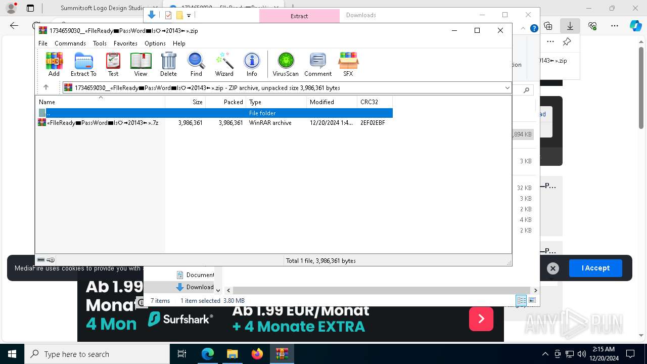
Task: Click the Extract To toolbar icon
Action: [x=83, y=64]
